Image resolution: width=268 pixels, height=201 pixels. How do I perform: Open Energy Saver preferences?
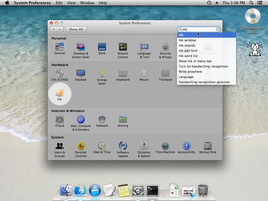tap(102, 77)
